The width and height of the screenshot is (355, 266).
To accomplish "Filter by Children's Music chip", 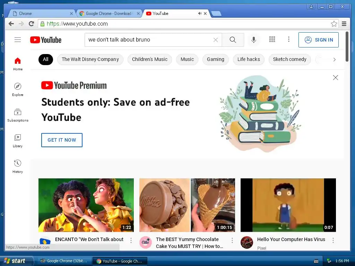I will click(150, 60).
